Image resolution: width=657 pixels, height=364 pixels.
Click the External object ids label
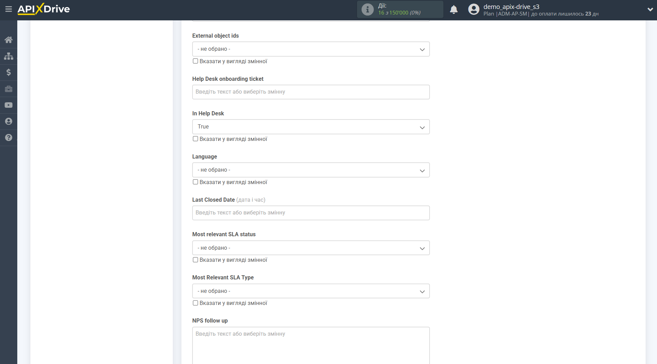tap(215, 36)
